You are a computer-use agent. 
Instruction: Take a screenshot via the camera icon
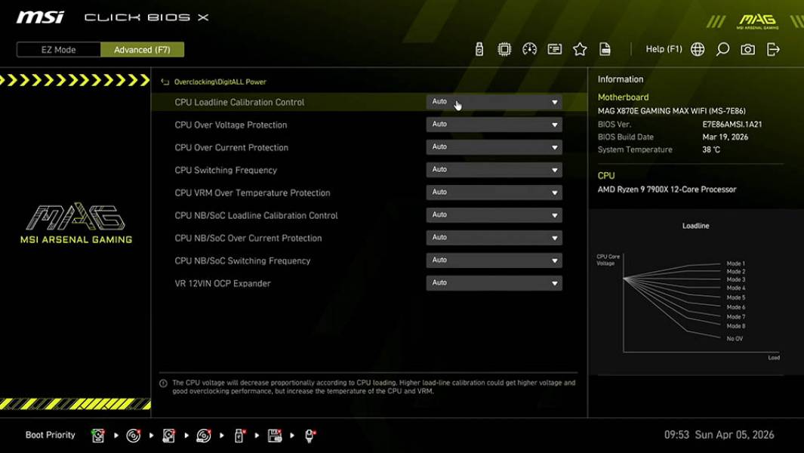(x=747, y=48)
